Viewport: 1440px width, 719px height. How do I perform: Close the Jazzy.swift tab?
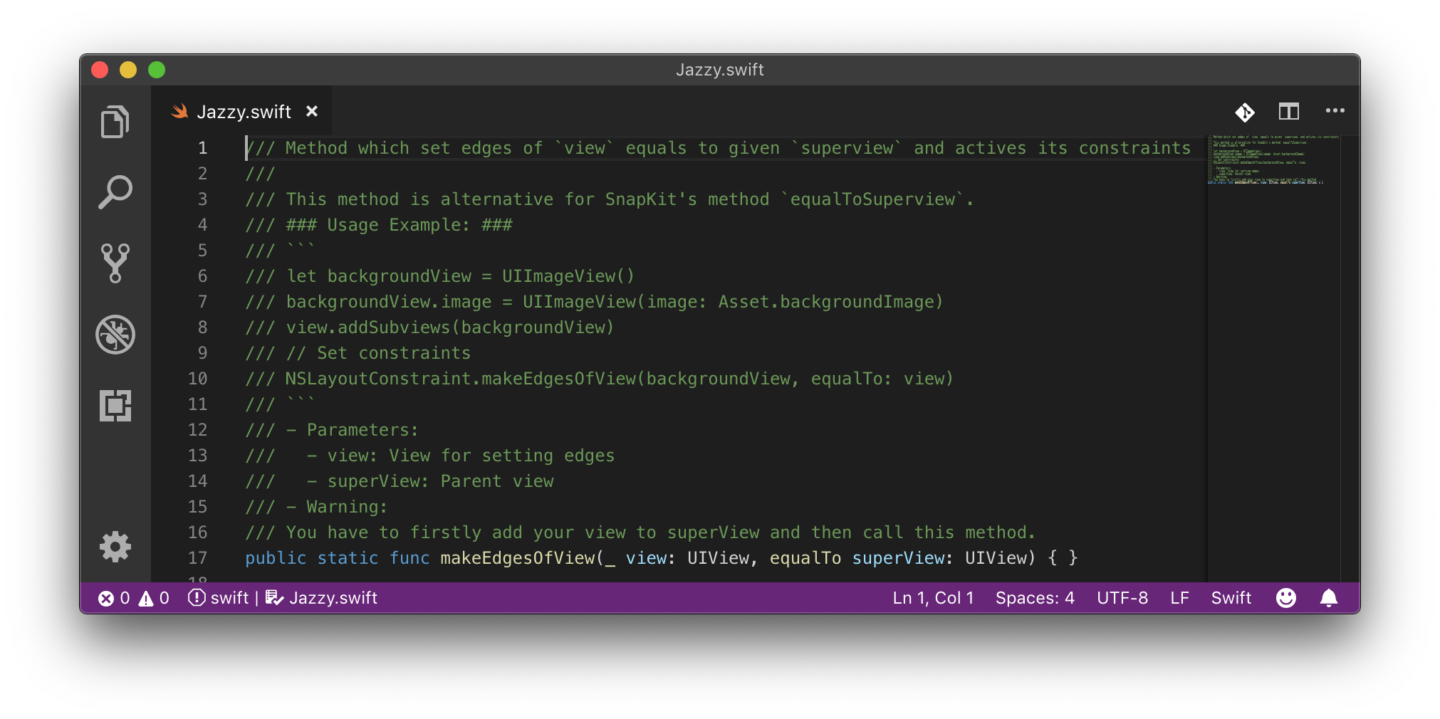(311, 111)
